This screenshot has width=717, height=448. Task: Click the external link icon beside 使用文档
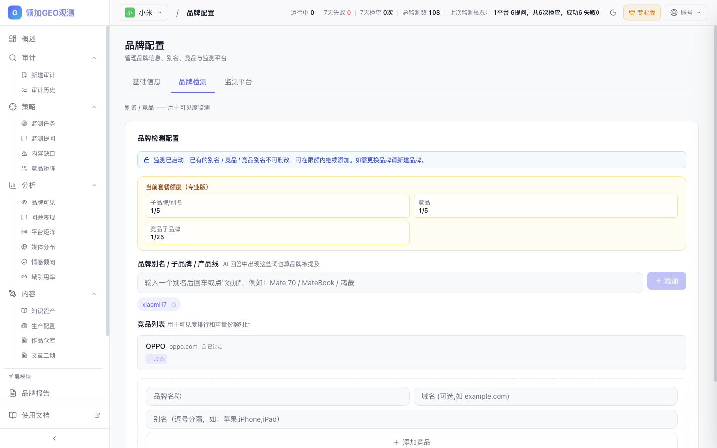(x=97, y=415)
